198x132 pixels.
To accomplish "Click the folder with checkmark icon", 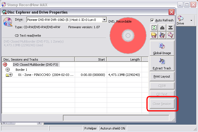I will click(x=154, y=35).
